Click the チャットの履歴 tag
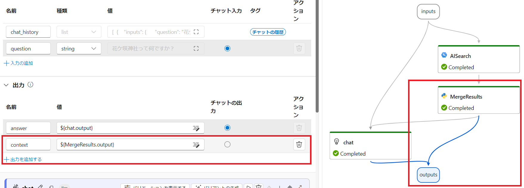Viewport: 524px width, 188px height. (x=268, y=32)
